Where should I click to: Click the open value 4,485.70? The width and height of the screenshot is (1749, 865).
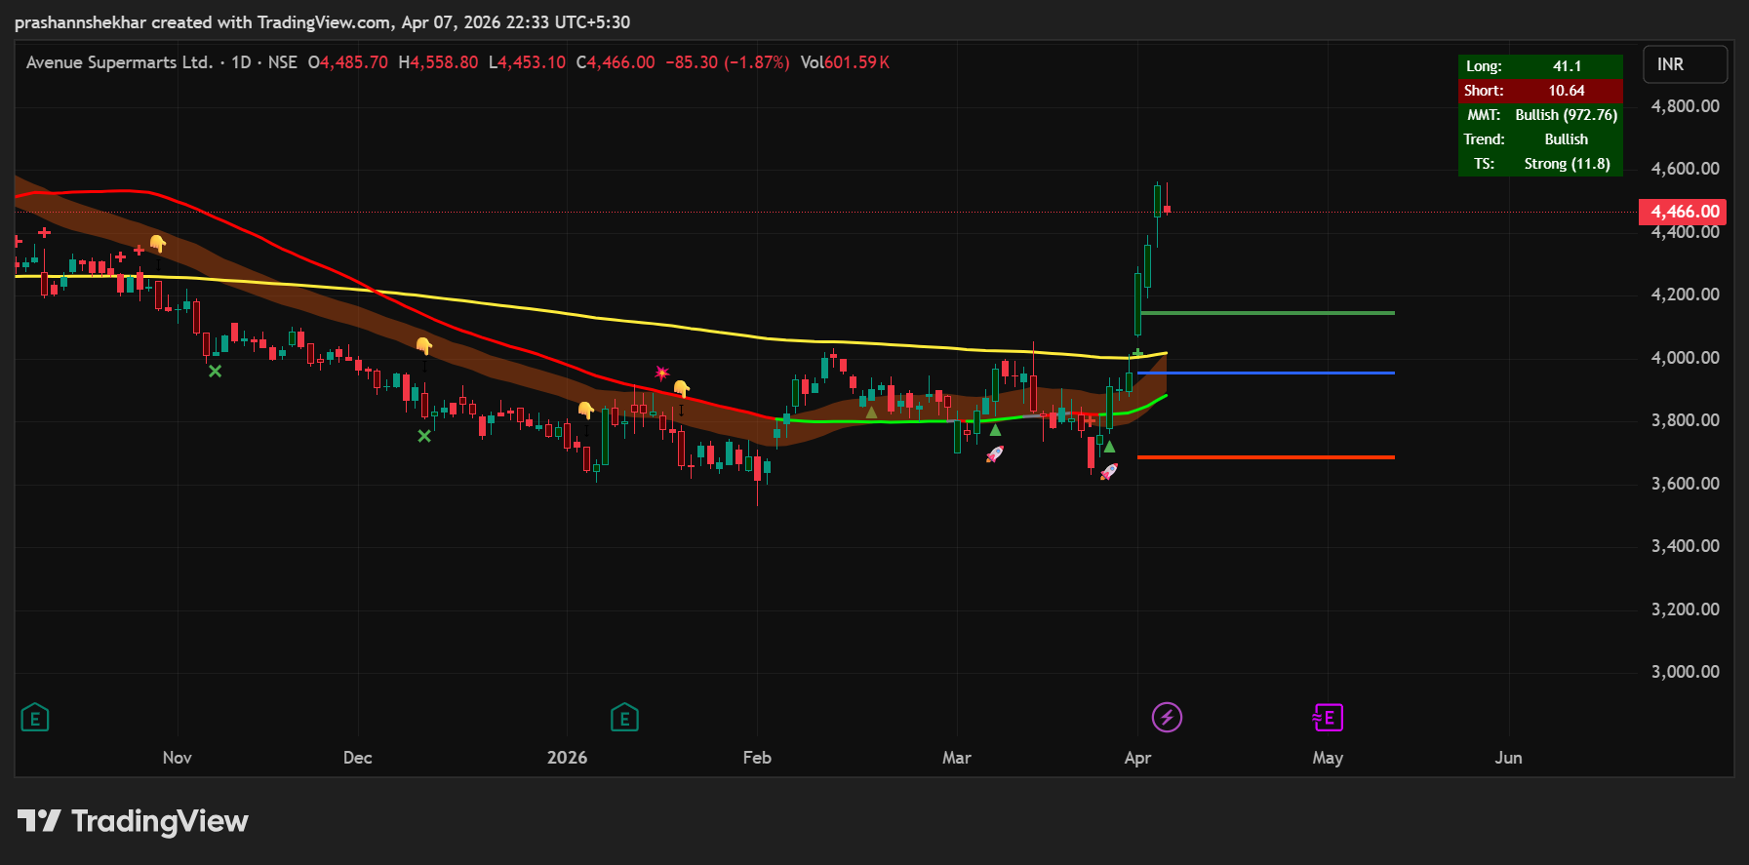(354, 62)
